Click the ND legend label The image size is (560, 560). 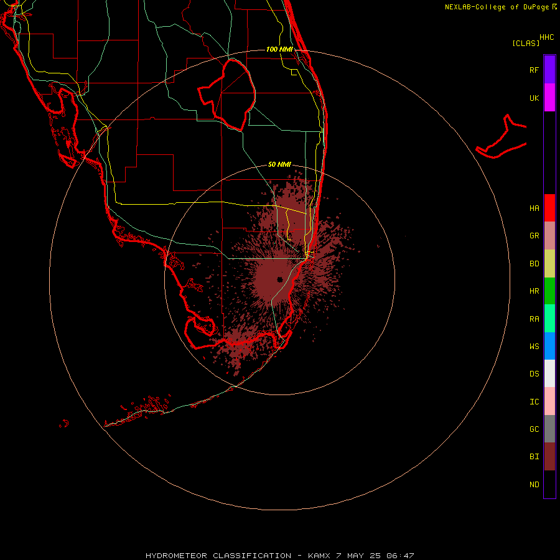click(534, 485)
